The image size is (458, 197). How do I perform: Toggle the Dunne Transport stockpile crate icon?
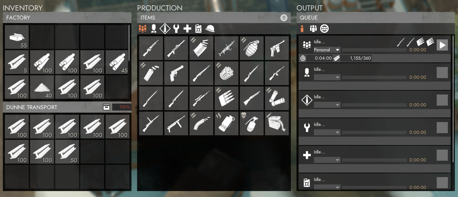(106, 107)
